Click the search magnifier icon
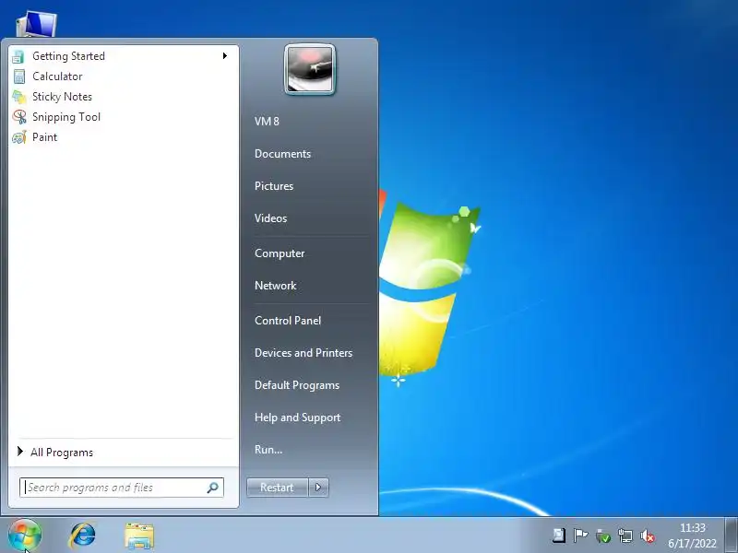 [x=213, y=488]
